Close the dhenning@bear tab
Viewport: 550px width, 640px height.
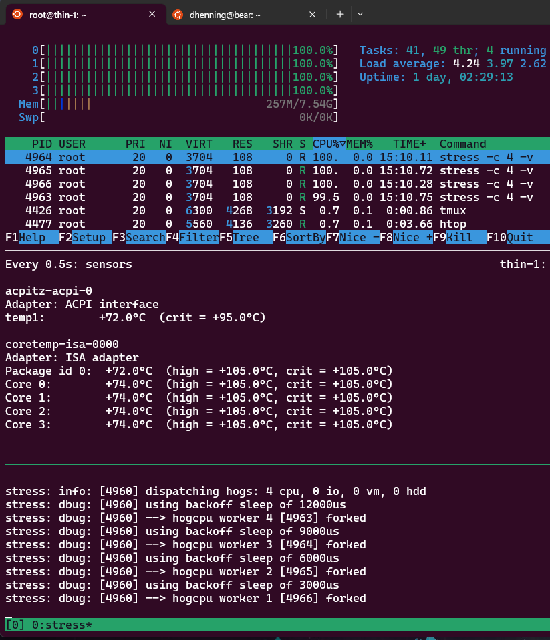[312, 15]
